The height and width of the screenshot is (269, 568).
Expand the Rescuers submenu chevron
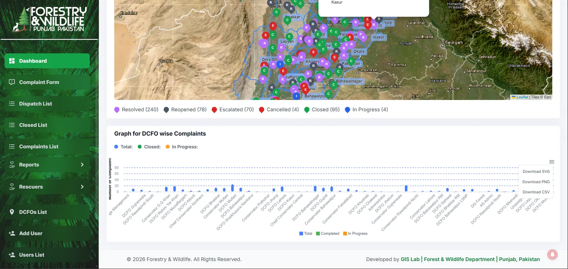[x=82, y=187]
